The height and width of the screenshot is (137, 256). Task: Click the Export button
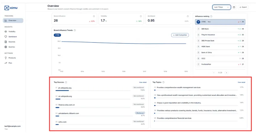(x=243, y=7)
